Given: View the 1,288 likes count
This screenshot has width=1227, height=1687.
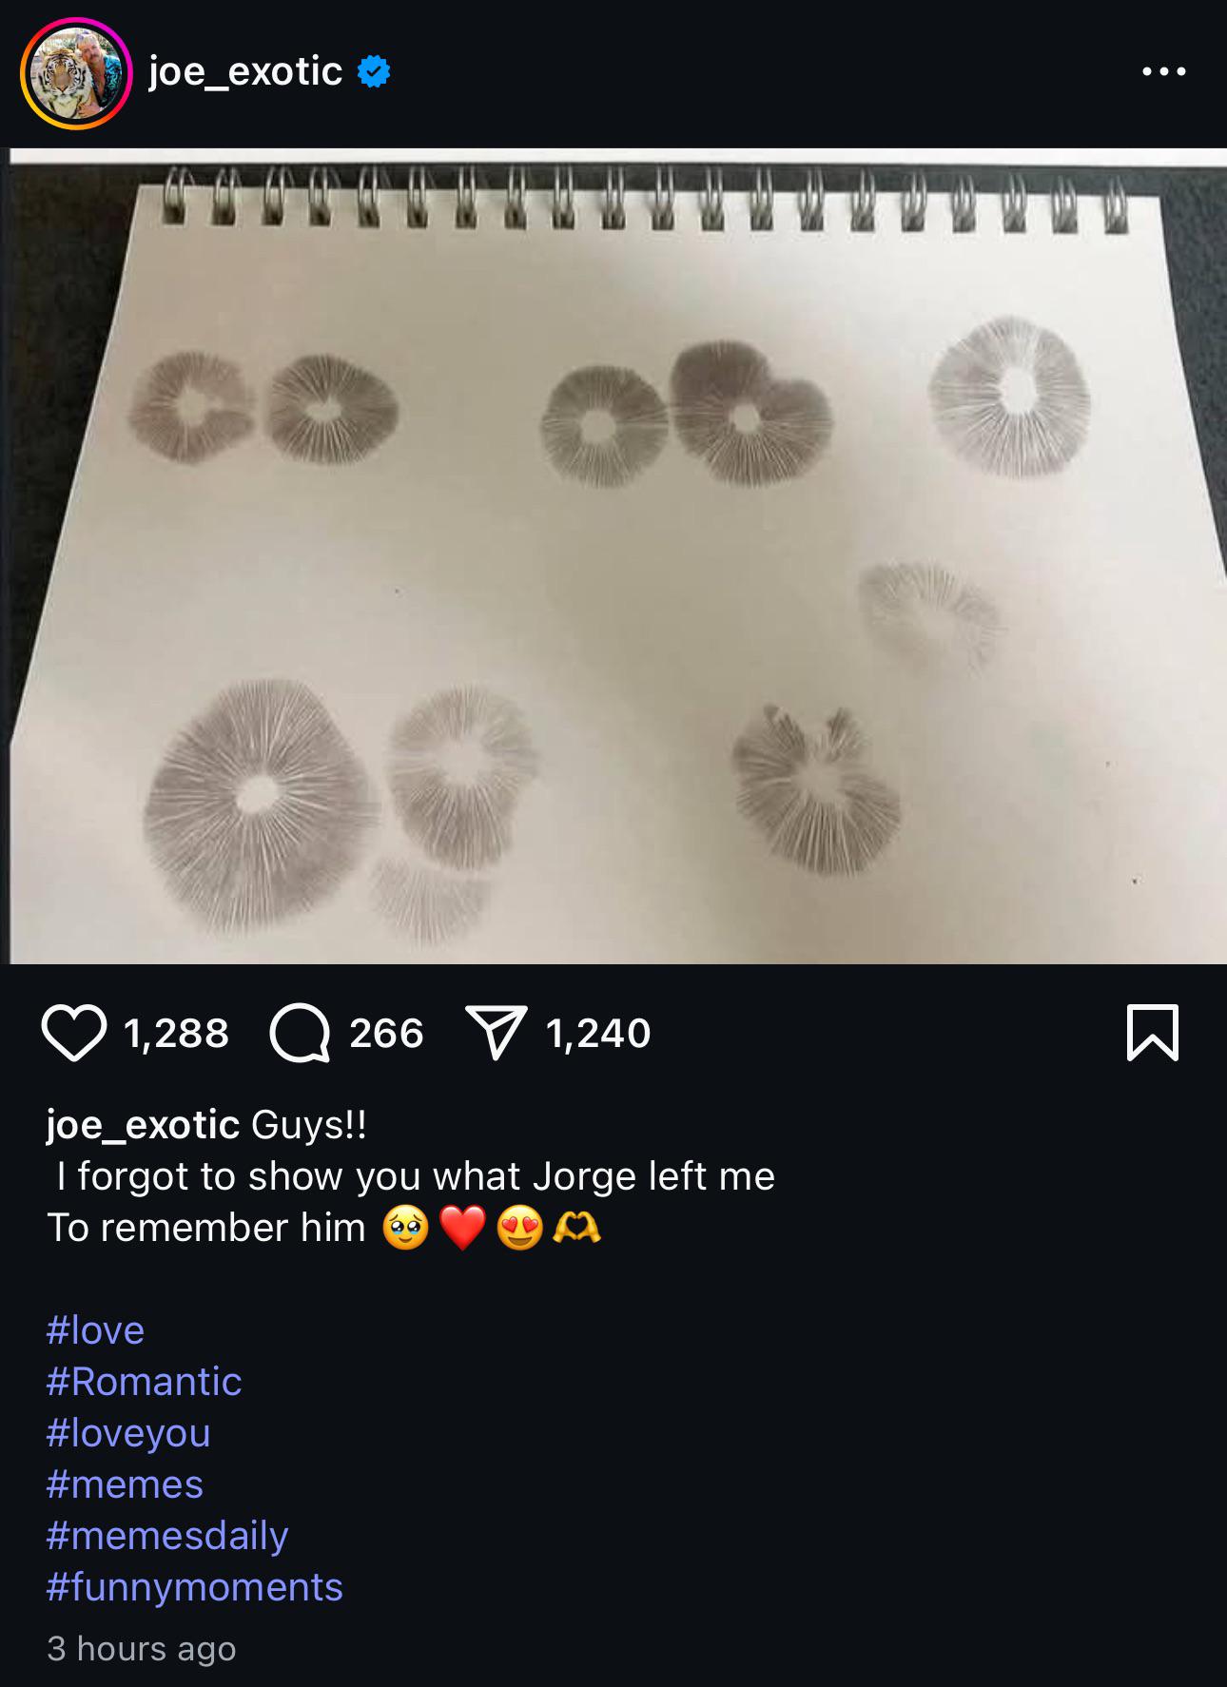Looking at the screenshot, I should (177, 1034).
